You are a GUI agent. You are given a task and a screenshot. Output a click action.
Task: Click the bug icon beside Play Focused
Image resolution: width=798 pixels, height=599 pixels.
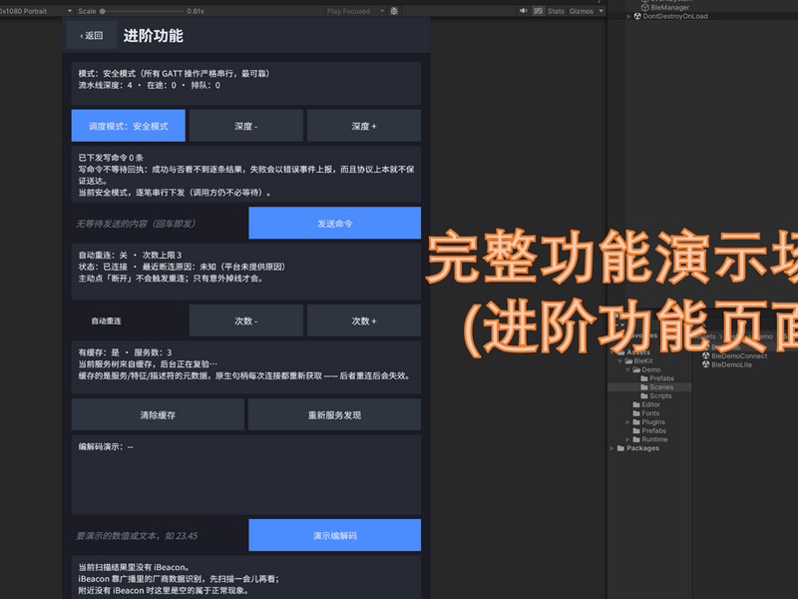click(394, 11)
